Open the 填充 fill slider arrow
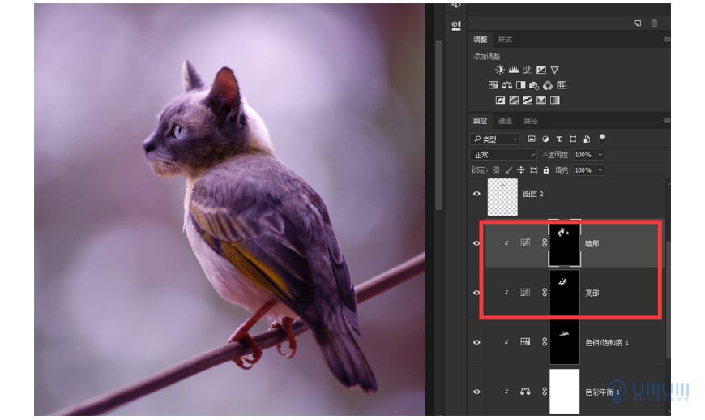Viewport: 705px width, 420px height. pyautogui.click(x=600, y=170)
